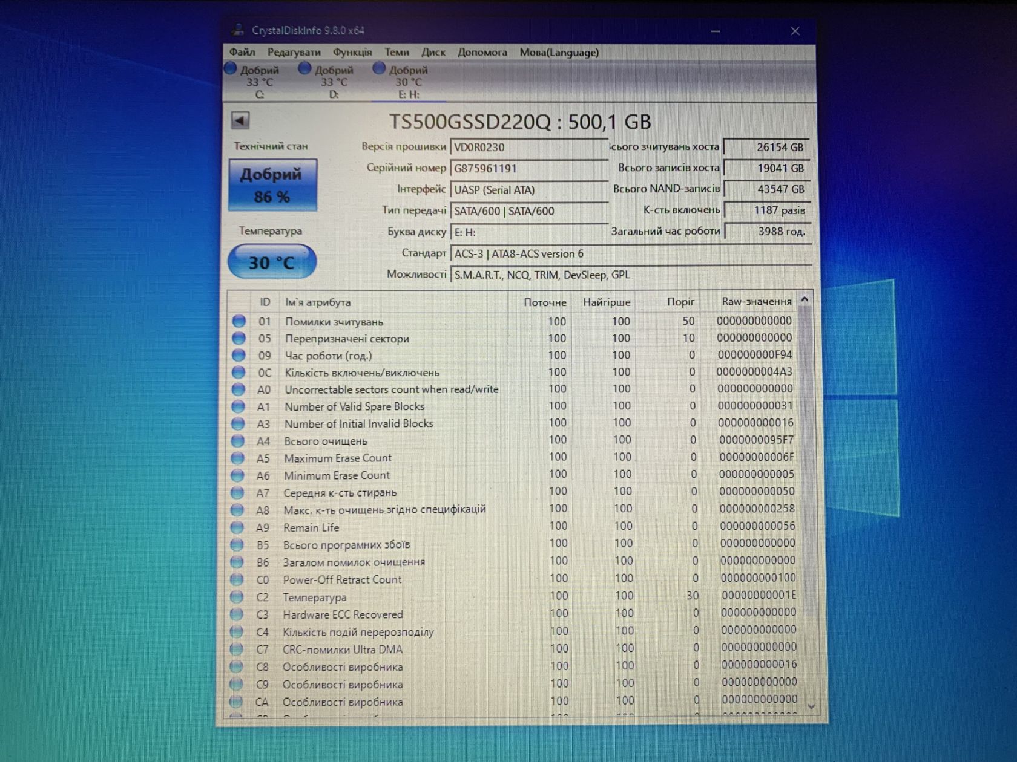Click the power on hours value 3988 год.
The width and height of the screenshot is (1017, 762).
pyautogui.click(x=768, y=232)
